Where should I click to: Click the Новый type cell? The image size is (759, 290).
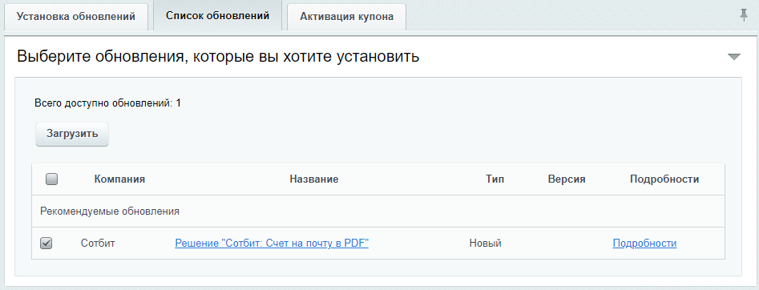(485, 244)
